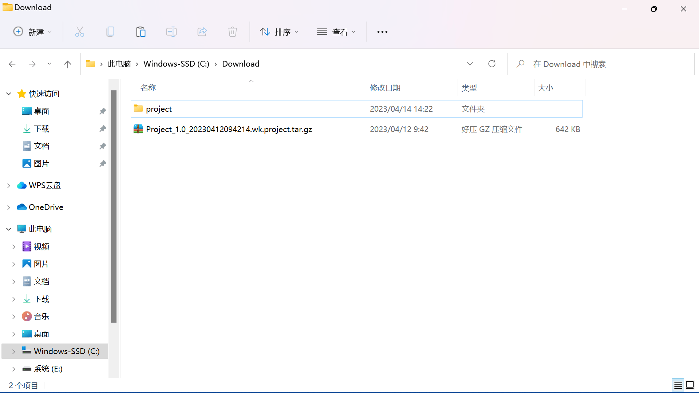The width and height of the screenshot is (699, 393).
Task: Open recent locations dropdown arrow
Action: pos(49,64)
